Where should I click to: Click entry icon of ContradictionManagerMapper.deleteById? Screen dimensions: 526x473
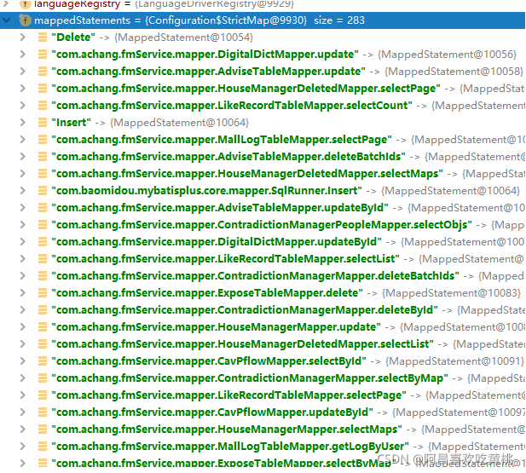coord(43,310)
